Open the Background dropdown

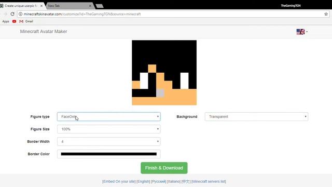(x=256, y=116)
